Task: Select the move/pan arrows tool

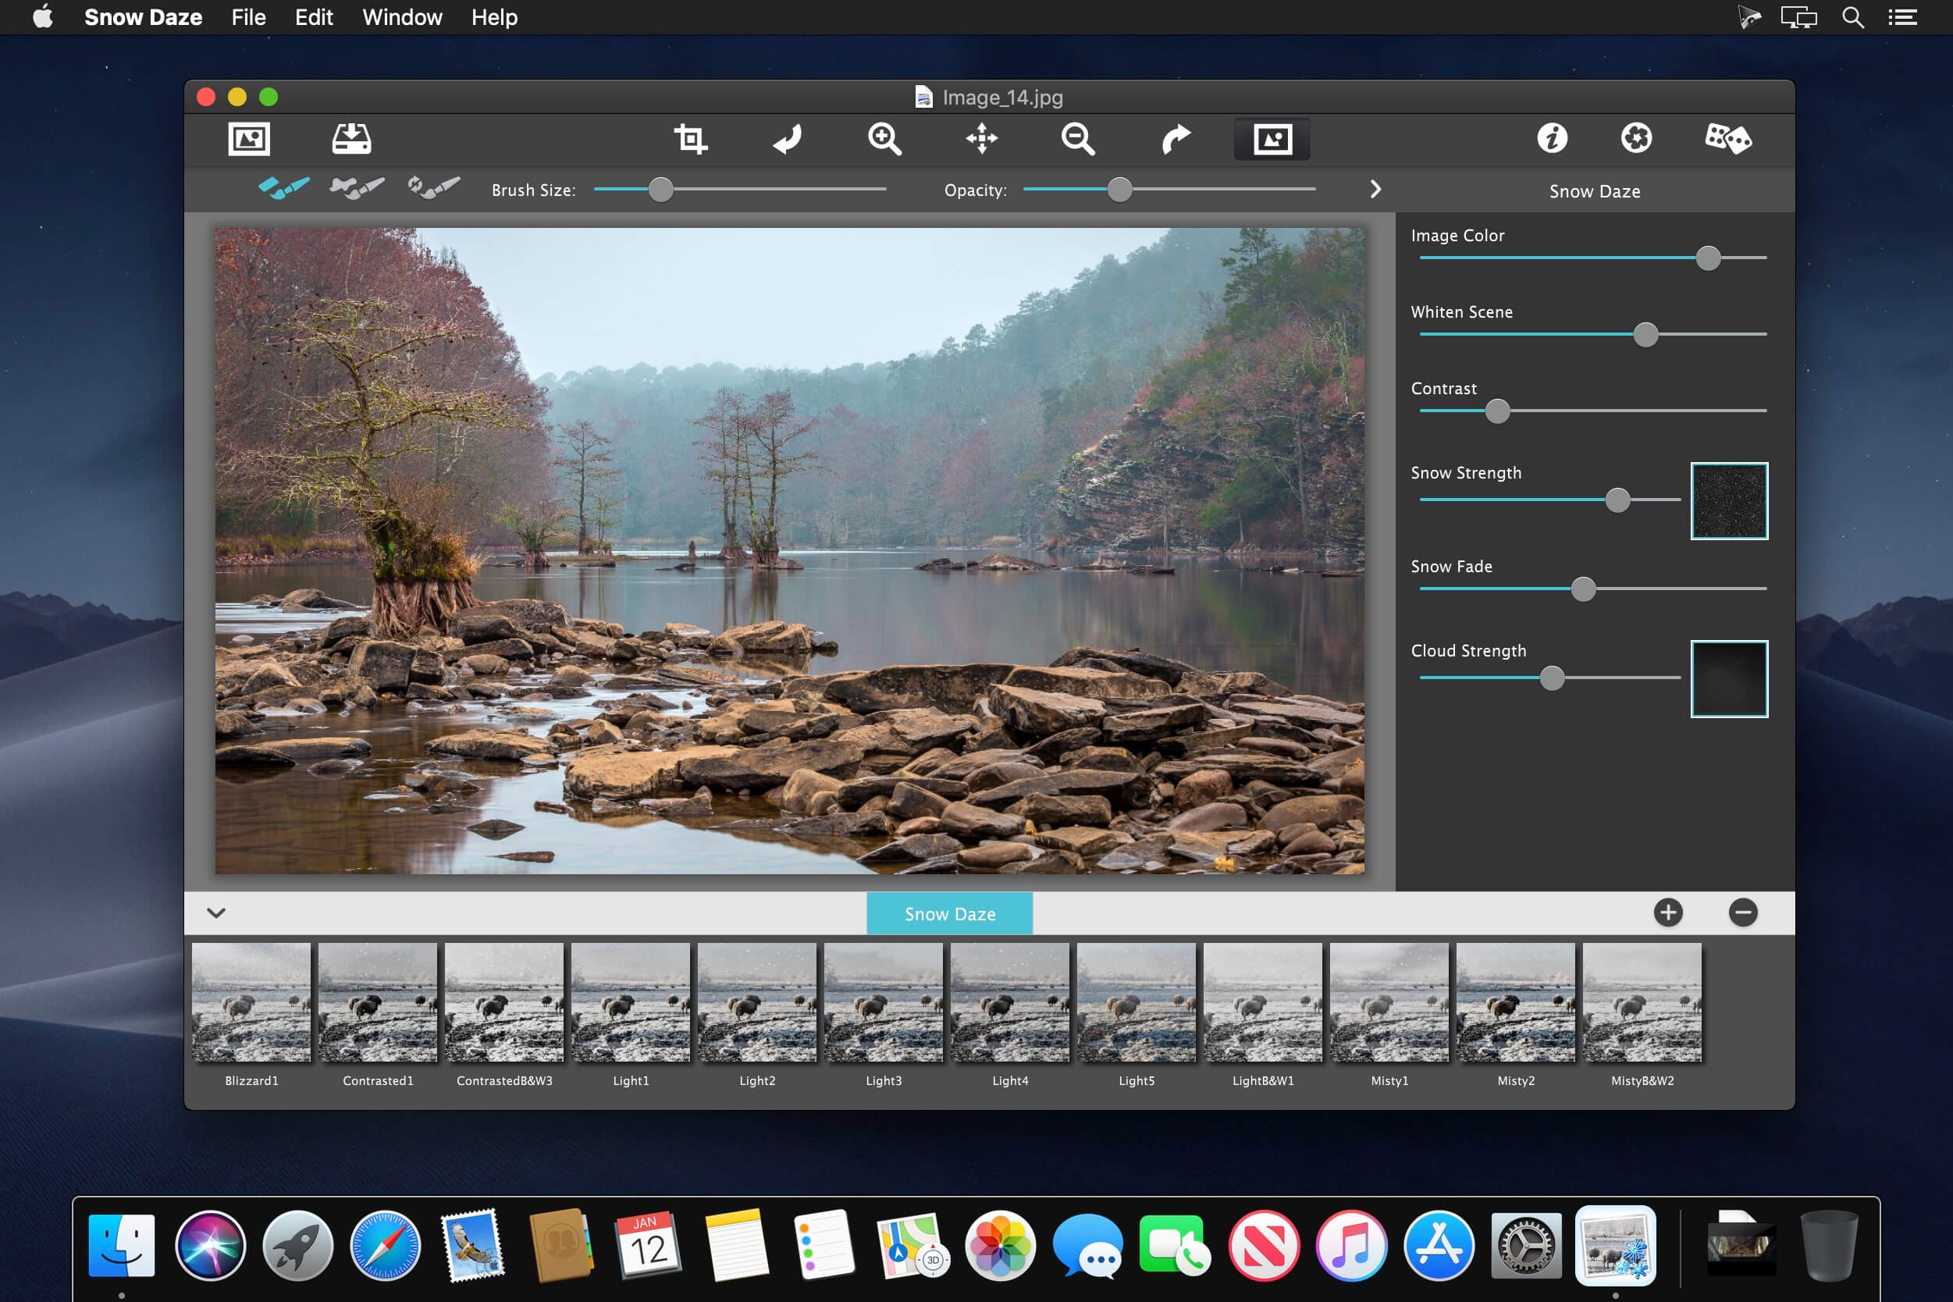Action: coord(981,139)
